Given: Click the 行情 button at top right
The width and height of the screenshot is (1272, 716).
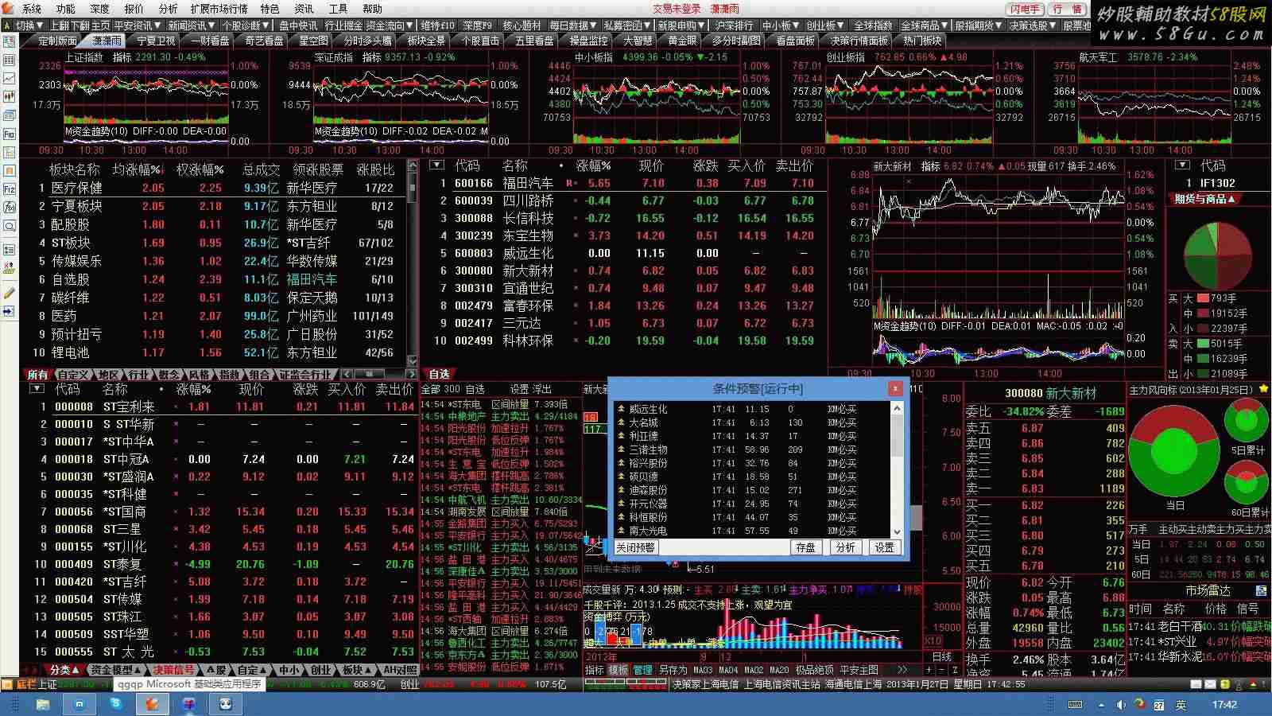Looking at the screenshot, I should tap(1065, 9).
